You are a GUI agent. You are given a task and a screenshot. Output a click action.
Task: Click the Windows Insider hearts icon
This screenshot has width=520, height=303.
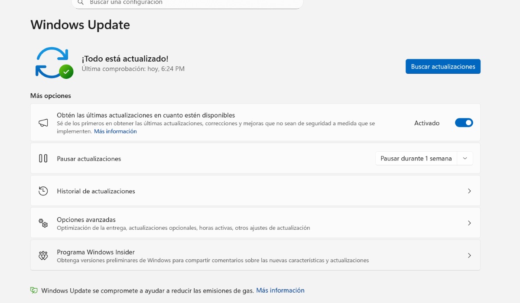coord(43,255)
